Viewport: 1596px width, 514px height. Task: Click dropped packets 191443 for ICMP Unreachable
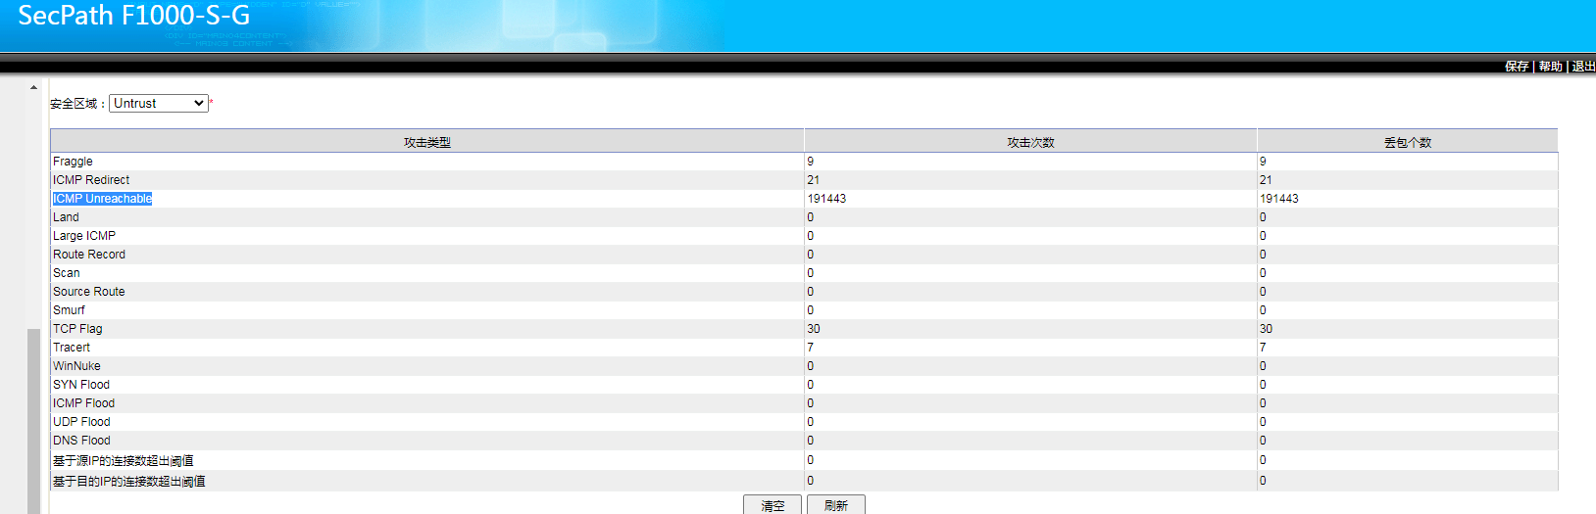tap(1279, 199)
